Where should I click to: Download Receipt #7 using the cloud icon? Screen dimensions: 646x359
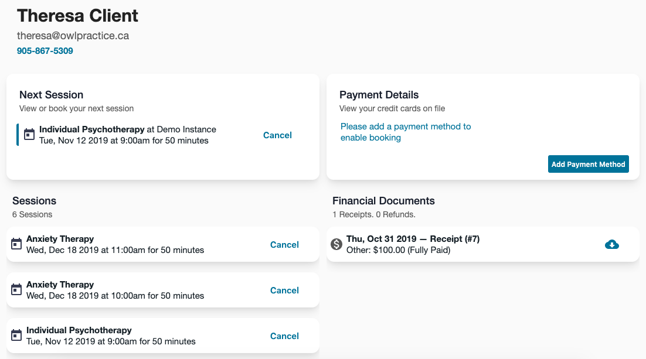click(x=611, y=244)
